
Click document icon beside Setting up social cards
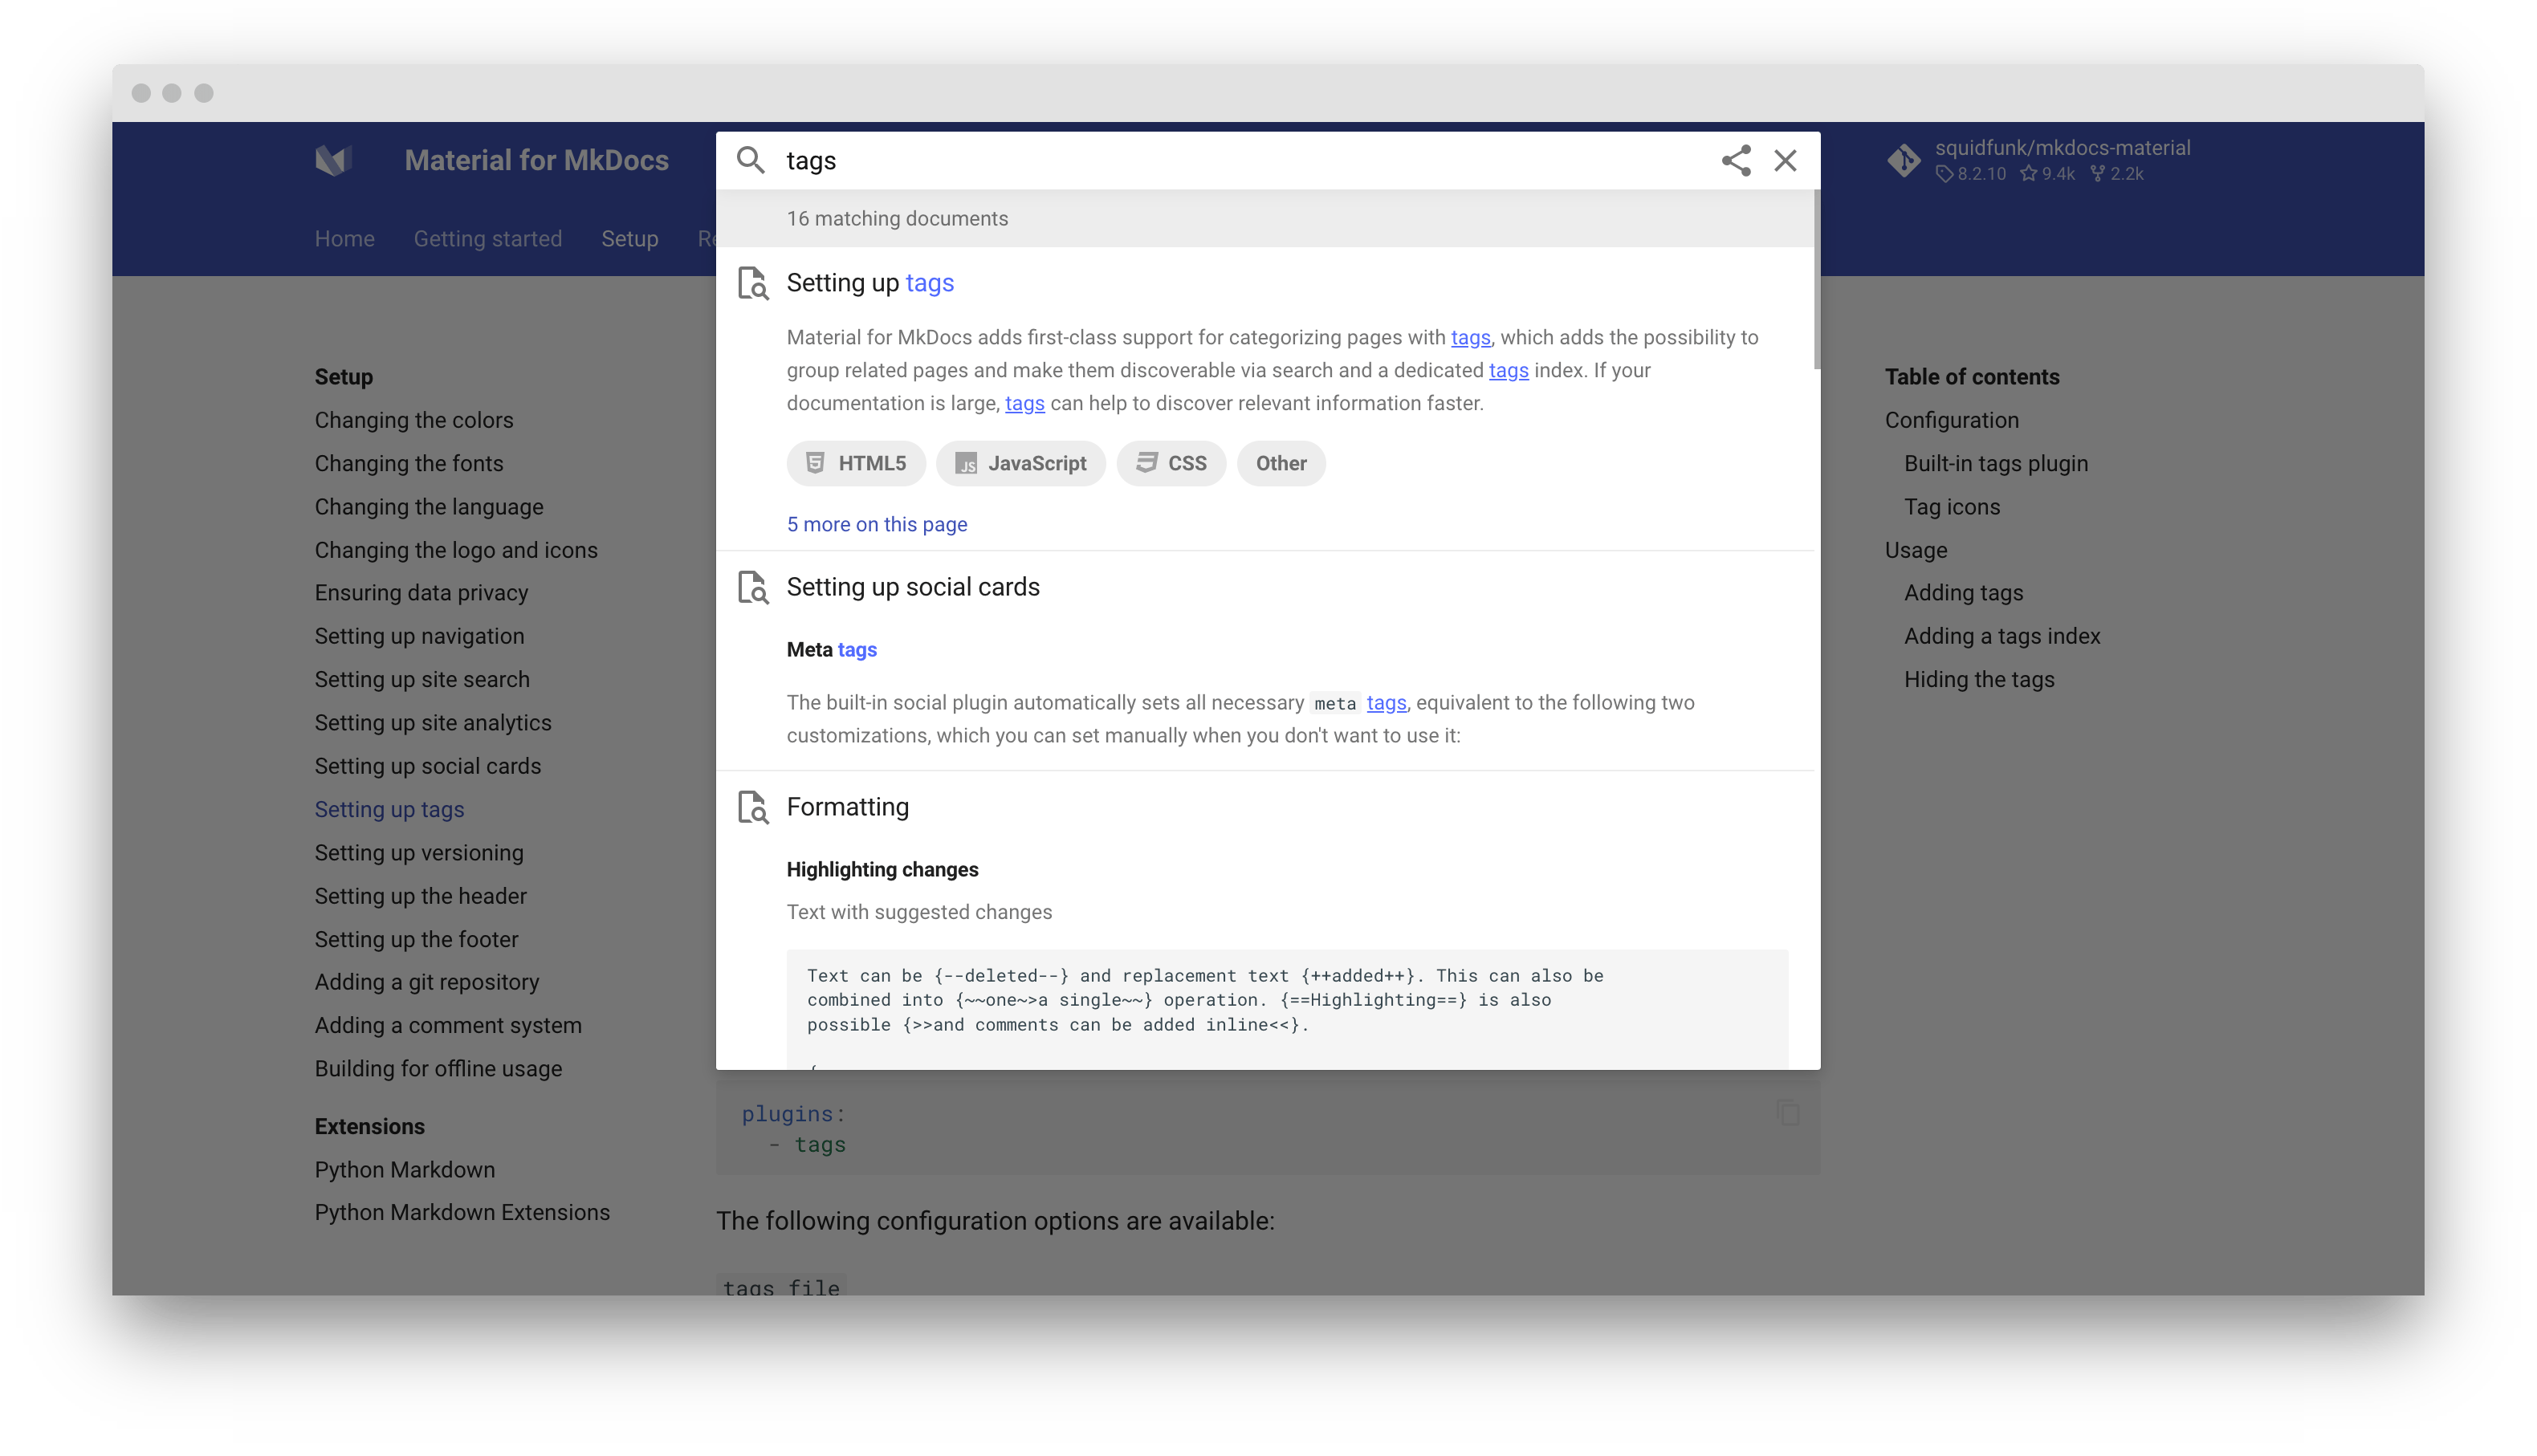(x=753, y=587)
